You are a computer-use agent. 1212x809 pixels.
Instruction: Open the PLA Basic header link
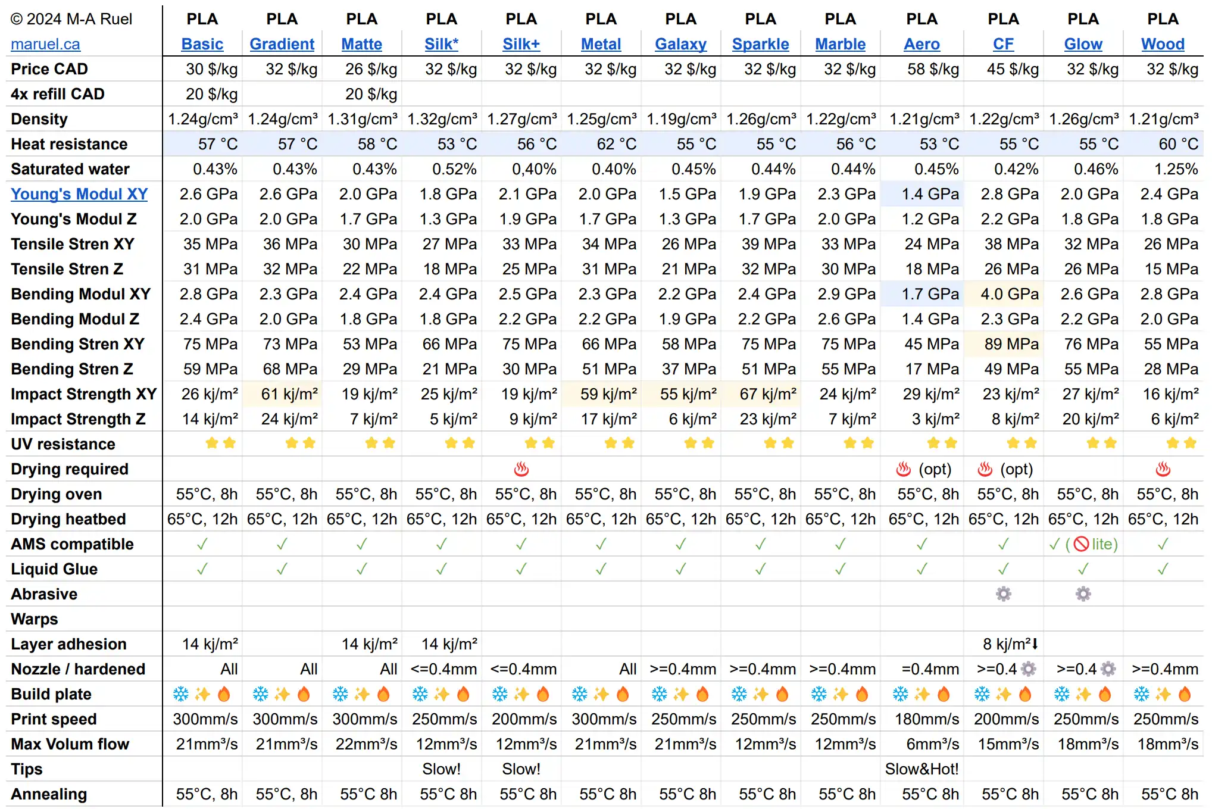tap(202, 44)
